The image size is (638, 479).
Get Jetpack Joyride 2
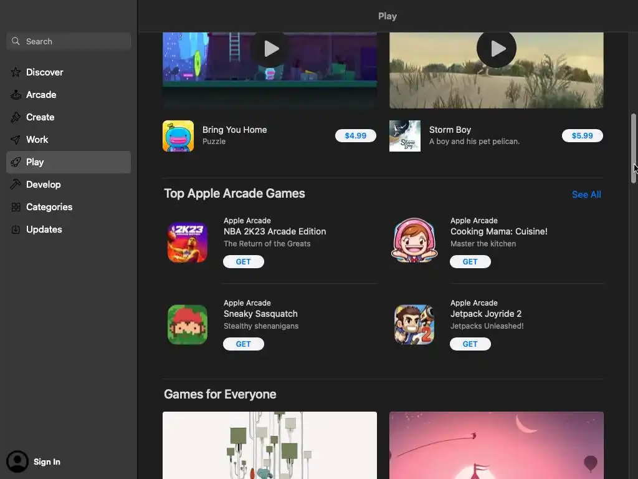click(x=470, y=344)
